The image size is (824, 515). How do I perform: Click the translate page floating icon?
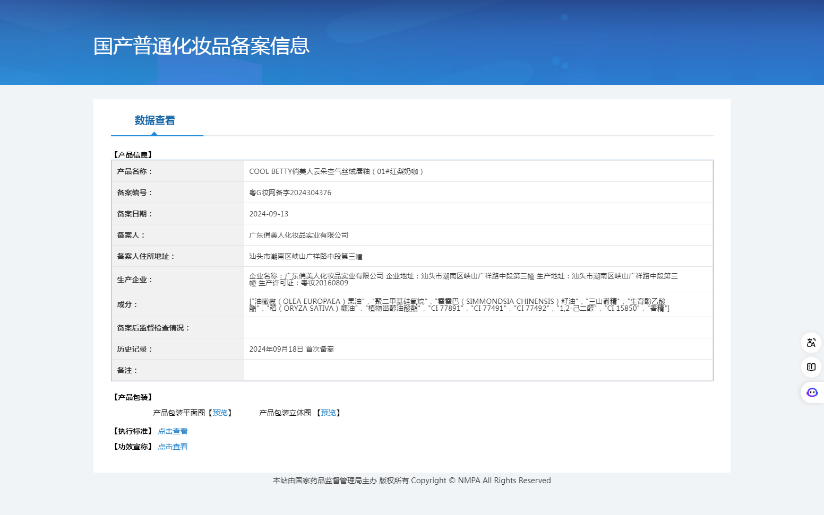point(811,343)
